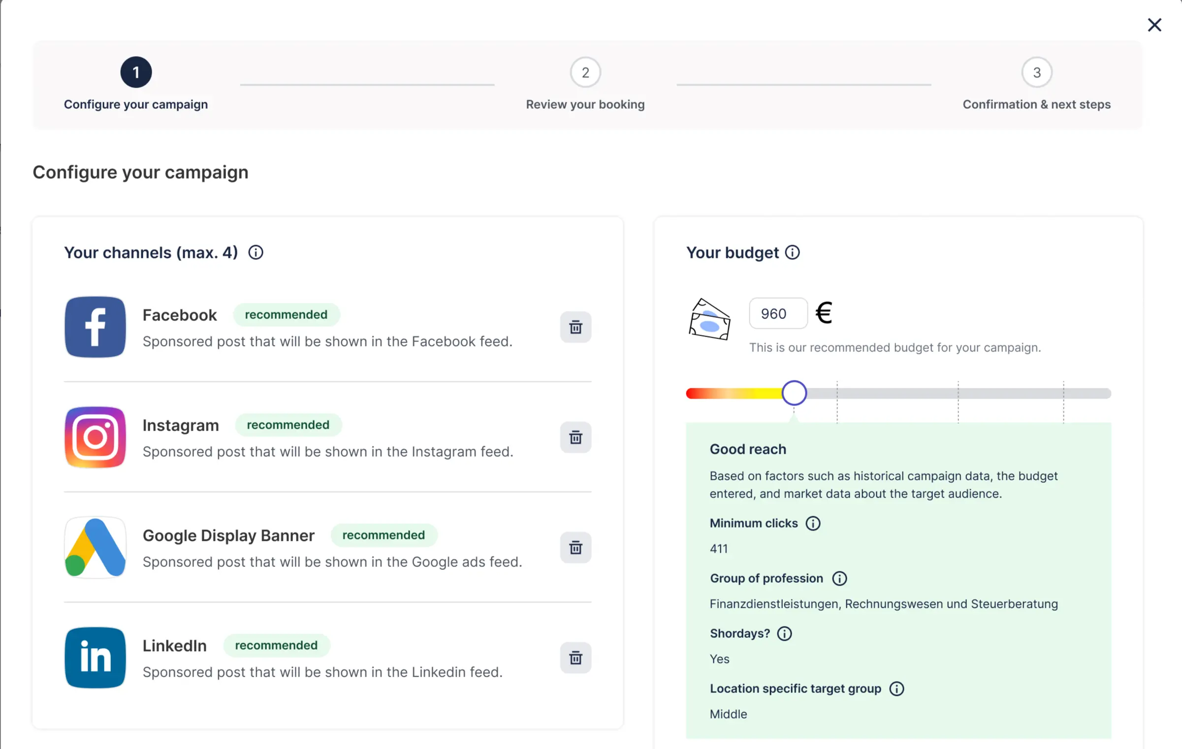Click the LinkedIn logo

(x=95, y=657)
